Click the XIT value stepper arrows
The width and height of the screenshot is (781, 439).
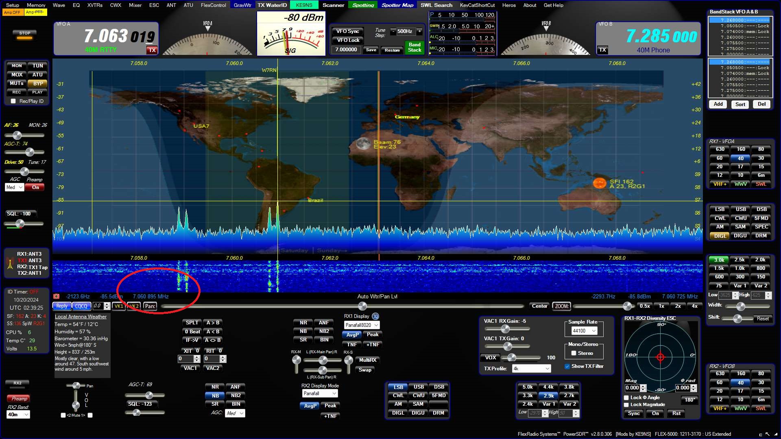(197, 359)
